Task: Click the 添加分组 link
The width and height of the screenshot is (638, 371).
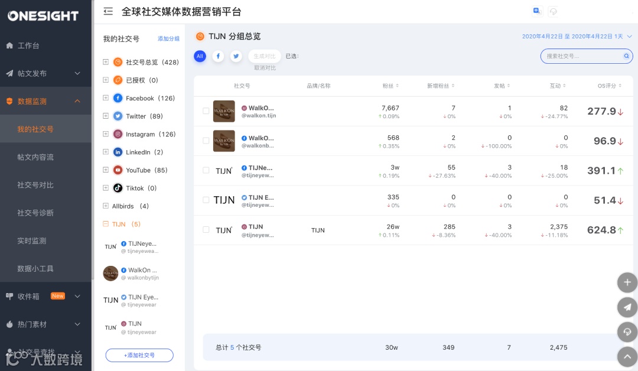Action: pyautogui.click(x=168, y=38)
